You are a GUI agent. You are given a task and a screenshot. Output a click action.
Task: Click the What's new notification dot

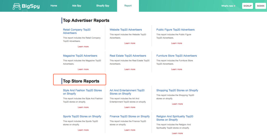(234, 6)
